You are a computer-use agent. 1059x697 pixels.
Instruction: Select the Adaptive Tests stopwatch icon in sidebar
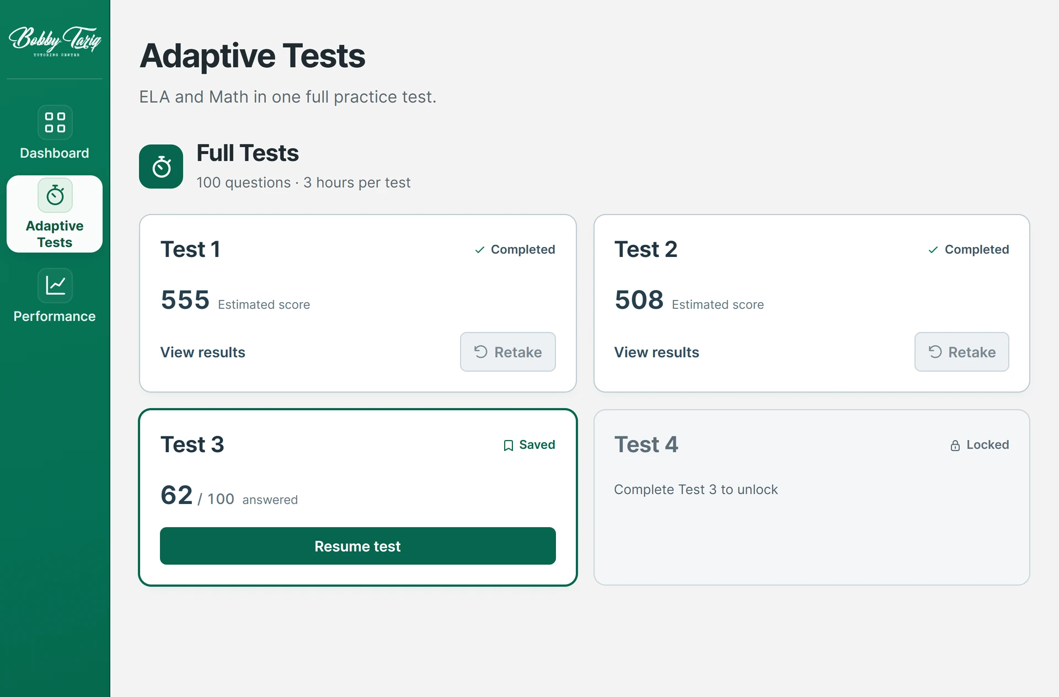click(x=55, y=195)
